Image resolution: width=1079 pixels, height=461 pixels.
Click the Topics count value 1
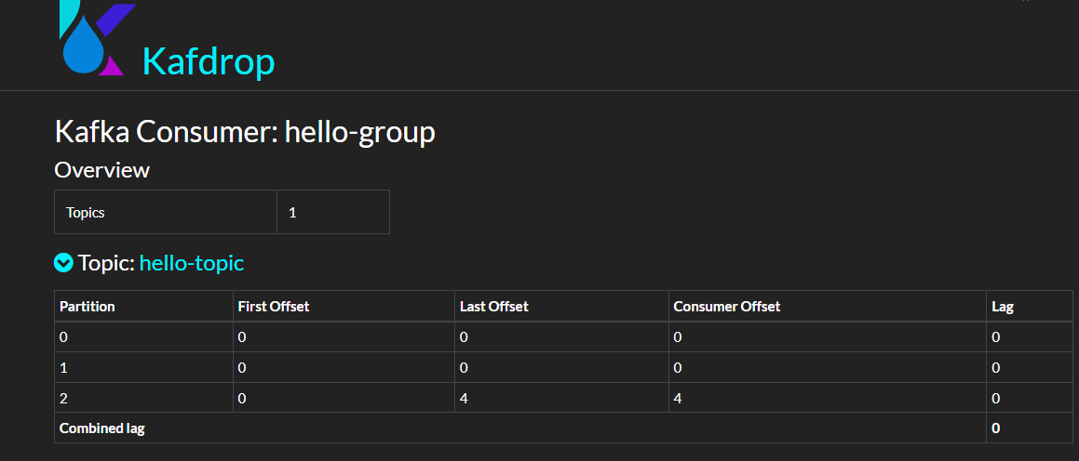[x=292, y=212]
